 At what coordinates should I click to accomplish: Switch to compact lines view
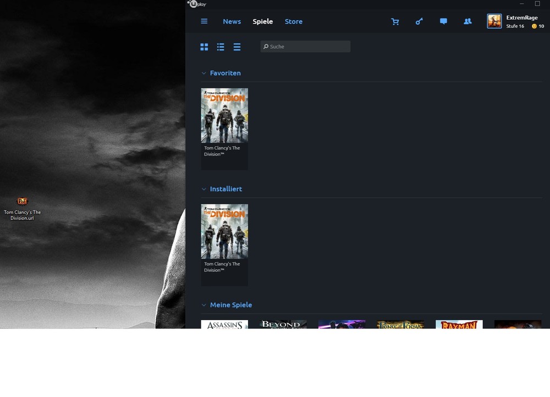(237, 47)
